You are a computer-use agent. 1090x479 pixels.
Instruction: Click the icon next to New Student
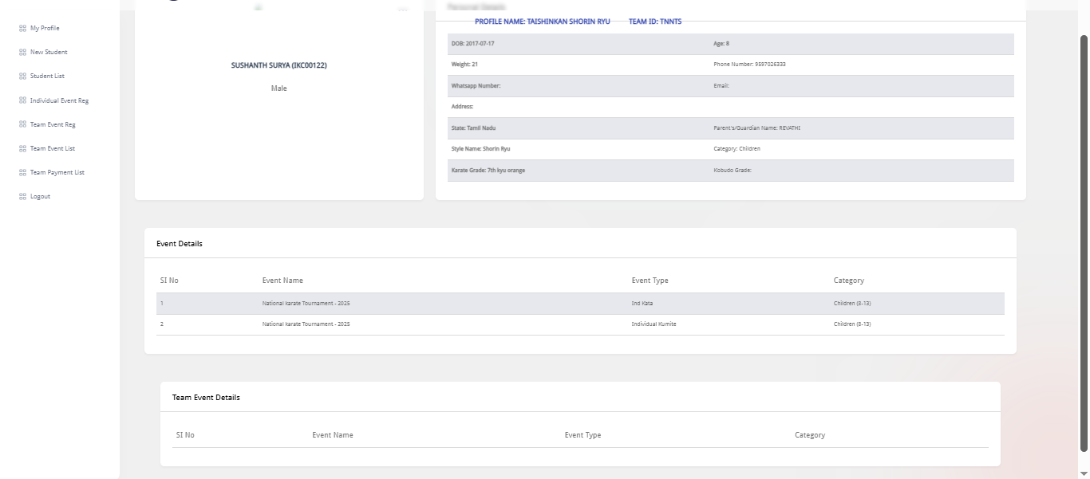click(x=22, y=53)
